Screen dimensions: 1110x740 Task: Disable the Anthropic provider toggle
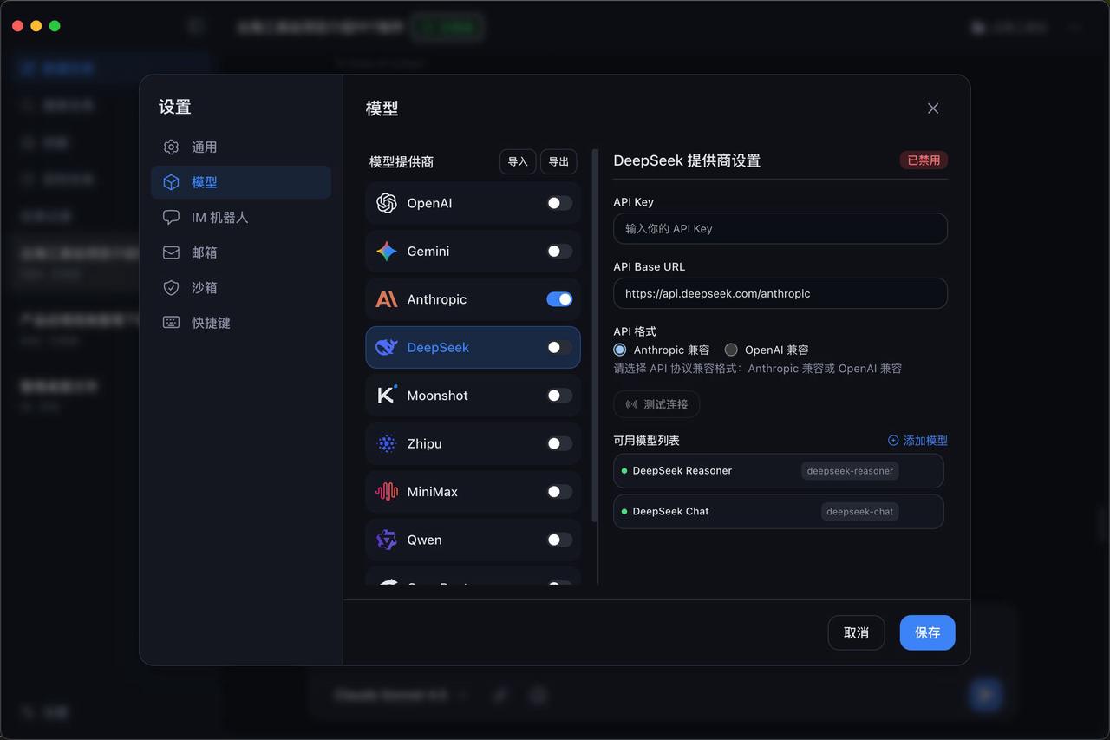coord(559,299)
